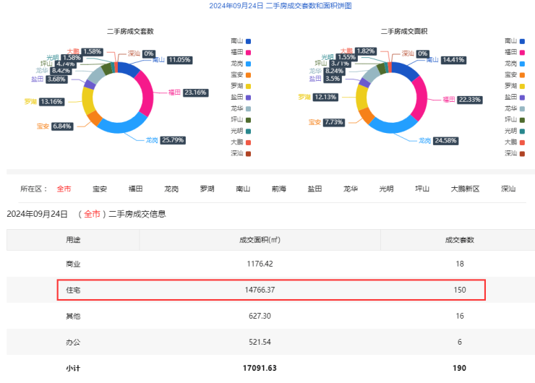The height and width of the screenshot is (383, 535).
Task: Click the 成交套数 column header
Action: [x=460, y=240]
